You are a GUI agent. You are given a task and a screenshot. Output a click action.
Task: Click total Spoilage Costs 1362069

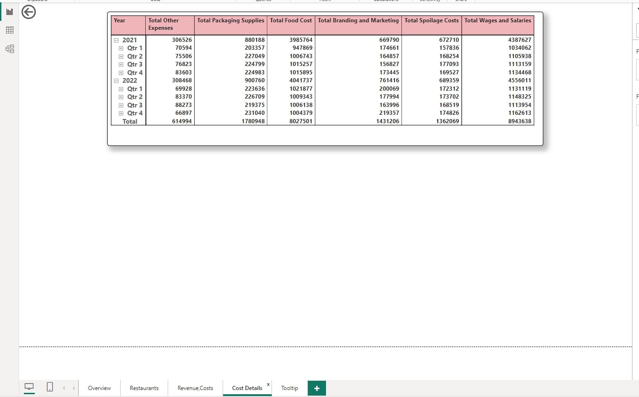[448, 121]
